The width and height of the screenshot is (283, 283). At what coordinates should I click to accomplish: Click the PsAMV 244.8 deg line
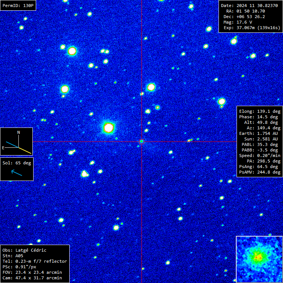(259, 172)
